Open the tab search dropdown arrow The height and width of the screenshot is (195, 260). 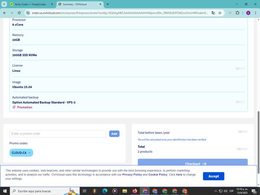click(4, 4)
